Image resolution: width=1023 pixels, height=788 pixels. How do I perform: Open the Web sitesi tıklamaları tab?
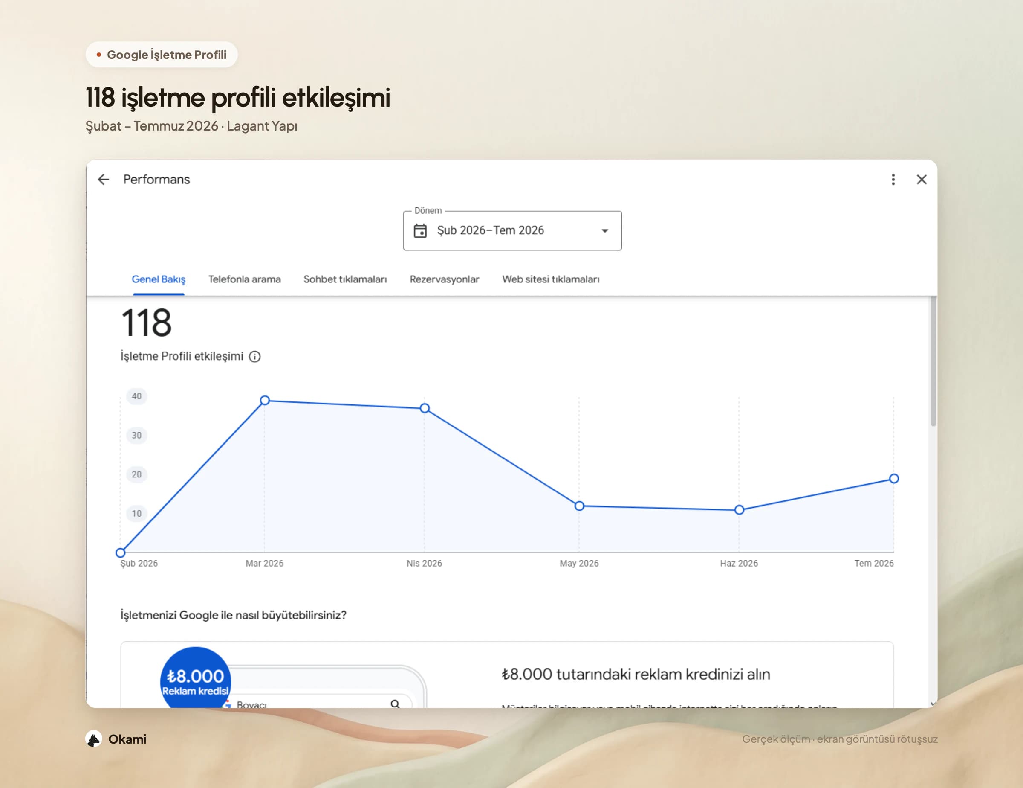coord(551,279)
